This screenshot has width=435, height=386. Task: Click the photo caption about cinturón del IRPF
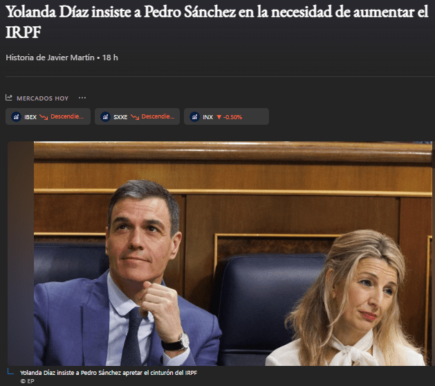109,373
